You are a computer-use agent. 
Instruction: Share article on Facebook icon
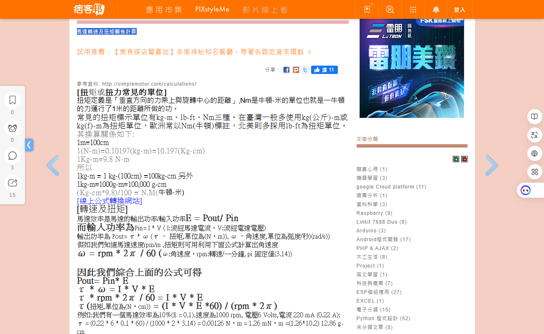tap(286, 70)
